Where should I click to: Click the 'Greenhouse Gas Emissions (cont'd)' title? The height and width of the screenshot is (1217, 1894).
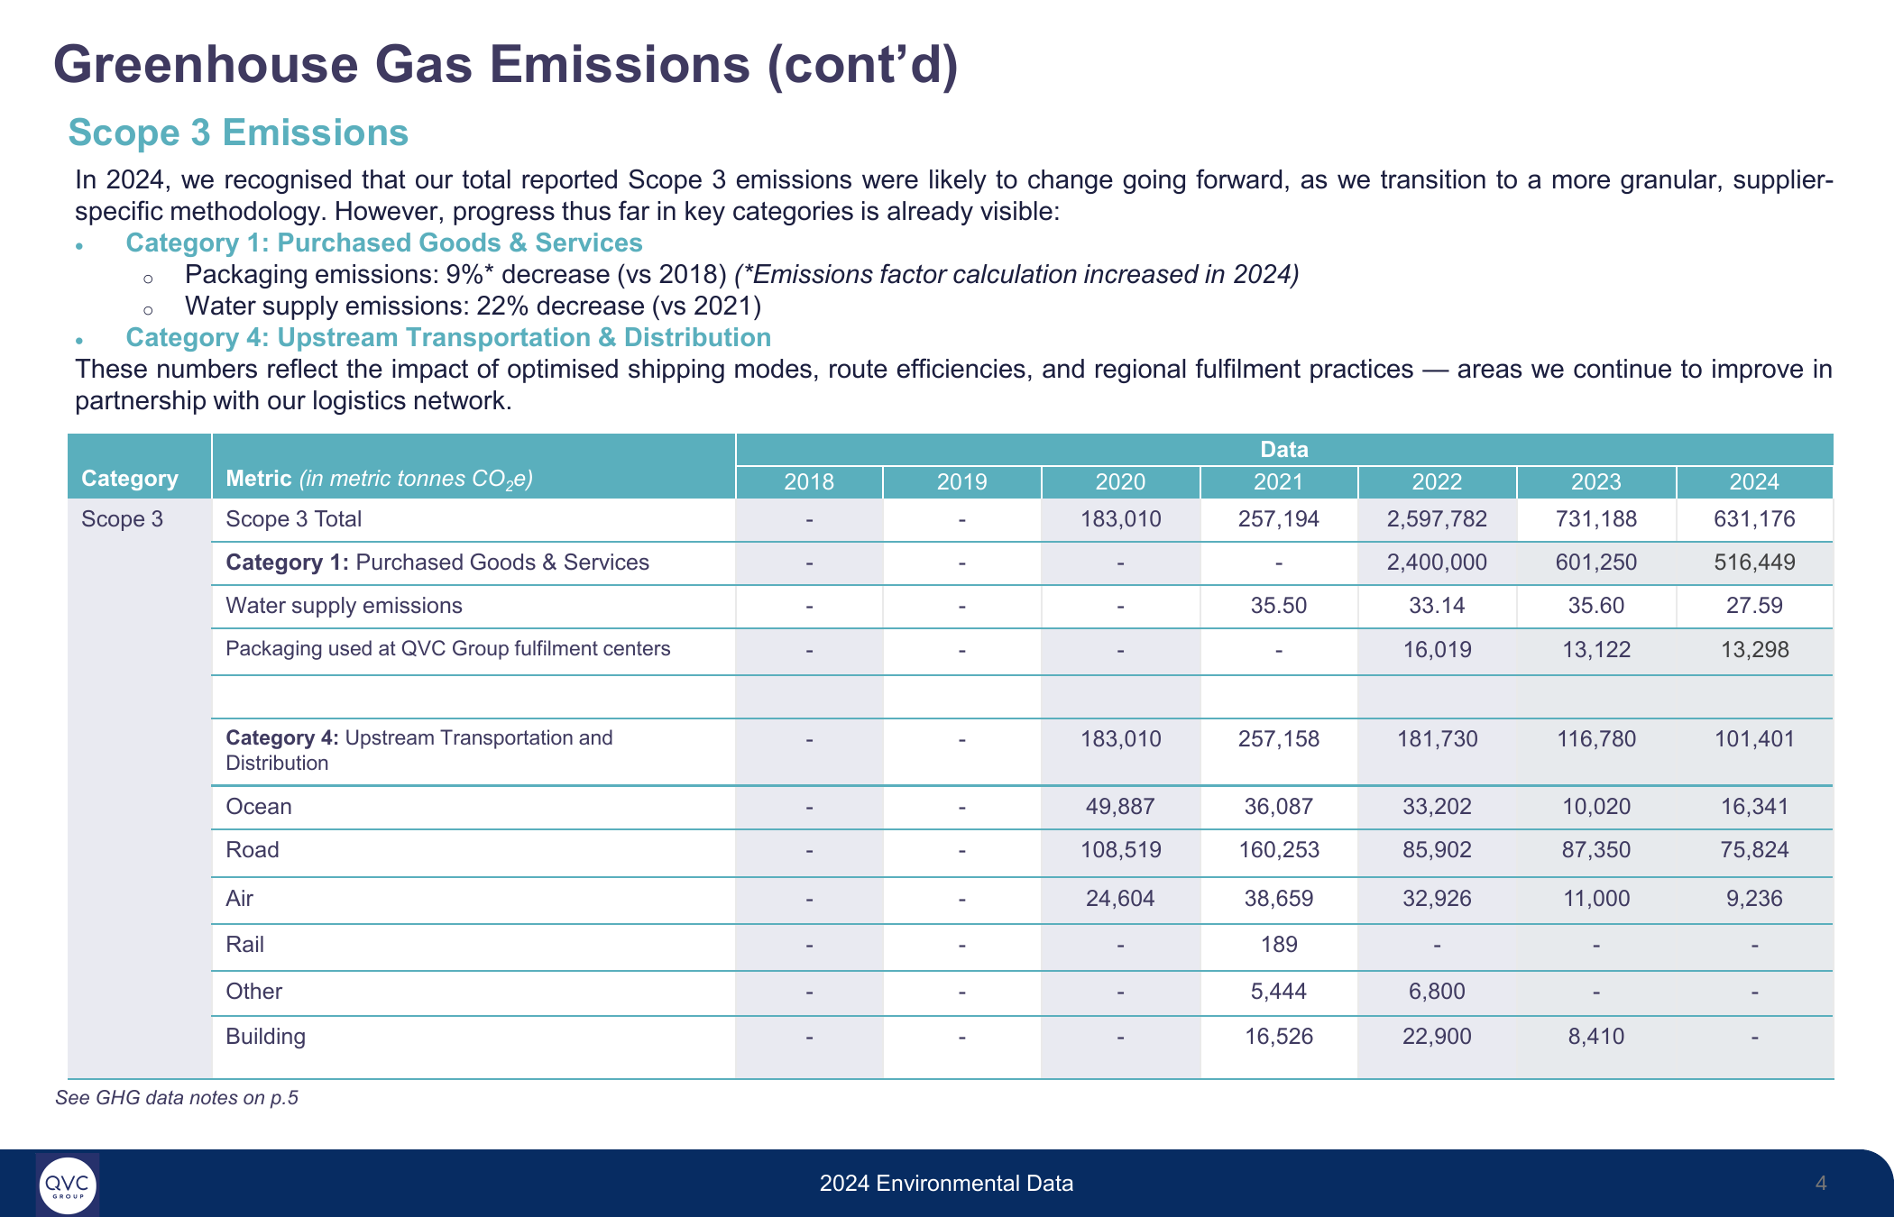[x=506, y=65]
